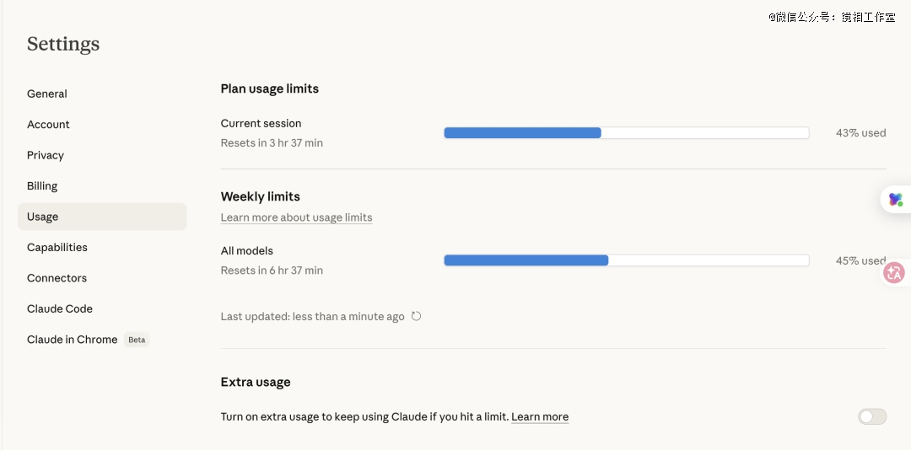Click Learn more link under Extra usage
This screenshot has width=911, height=450.
tap(540, 417)
